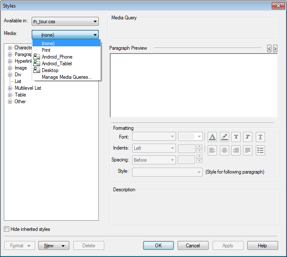Select Print media option
The image size is (287, 257).
click(46, 50)
